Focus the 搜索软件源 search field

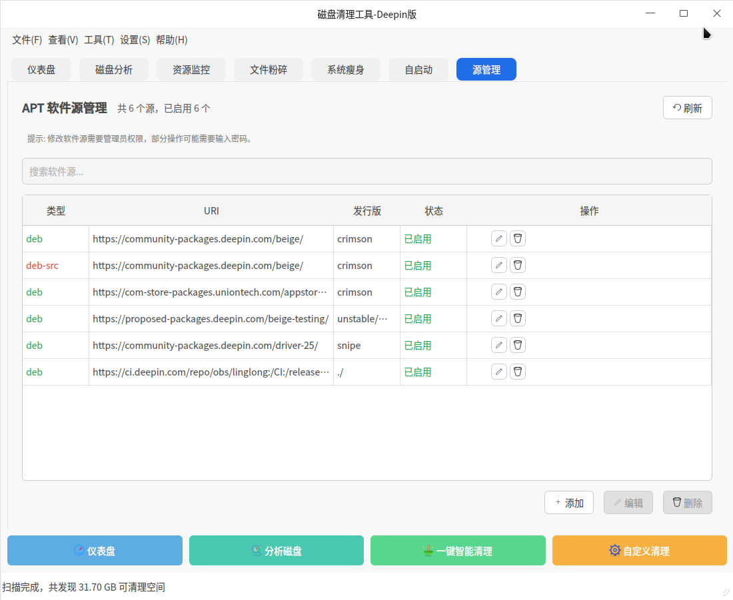pos(366,171)
